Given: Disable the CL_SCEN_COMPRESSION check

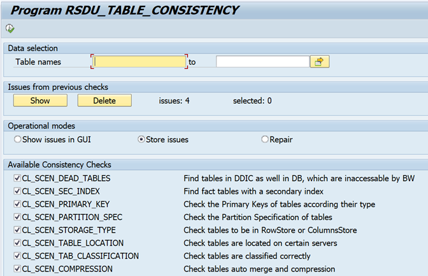Looking at the screenshot, I should 17,269.
